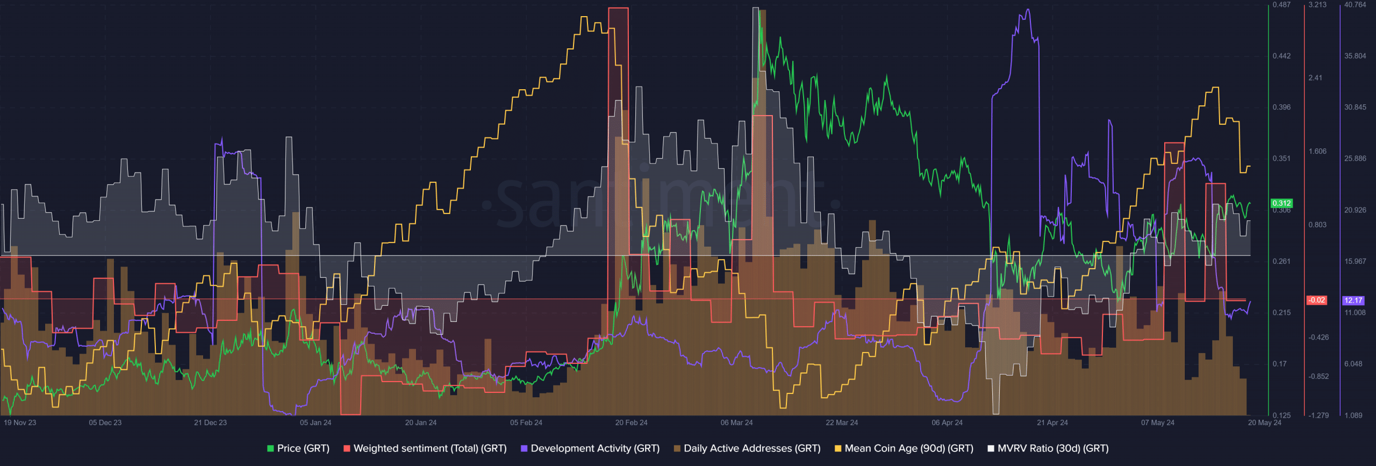Click the 0.396 price axis value

tap(1281, 107)
